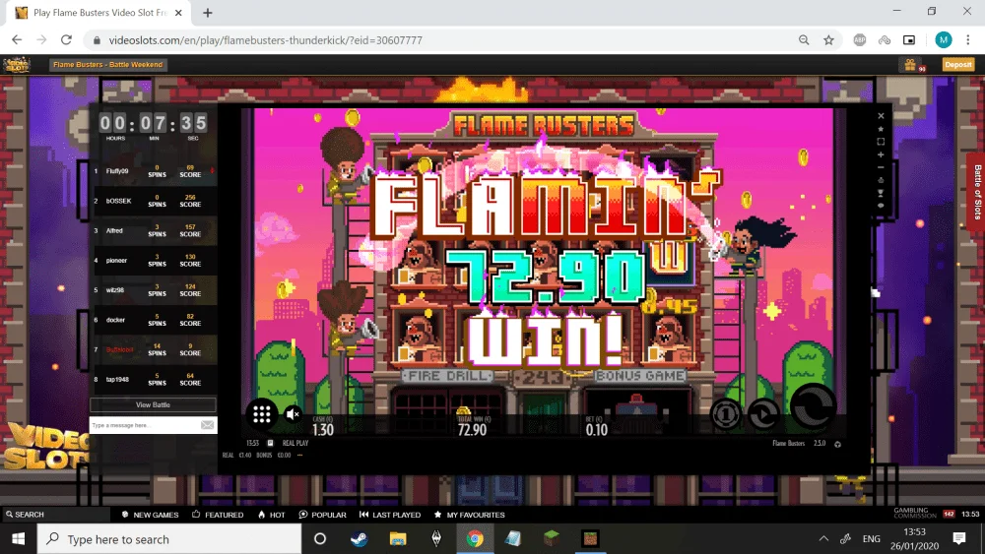This screenshot has height=554, width=985.
Task: Open File Explorer from the taskbar
Action: click(x=398, y=539)
